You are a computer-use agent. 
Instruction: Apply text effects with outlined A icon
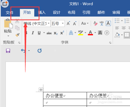pos(71,33)
